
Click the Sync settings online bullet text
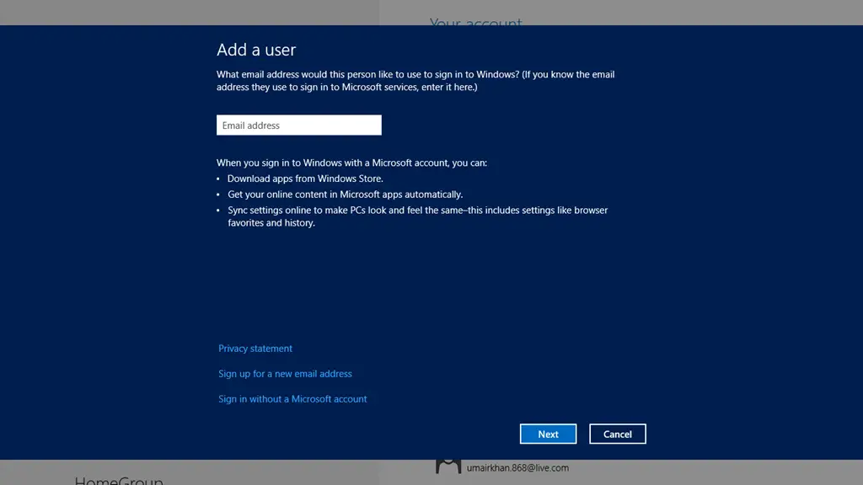click(x=418, y=216)
